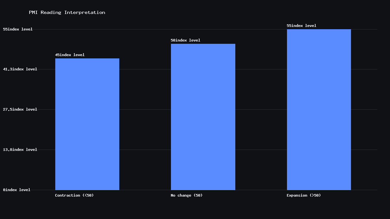Screen dimensions: 390x219
Task: Select the No change (50) bar
Action: [203, 117]
